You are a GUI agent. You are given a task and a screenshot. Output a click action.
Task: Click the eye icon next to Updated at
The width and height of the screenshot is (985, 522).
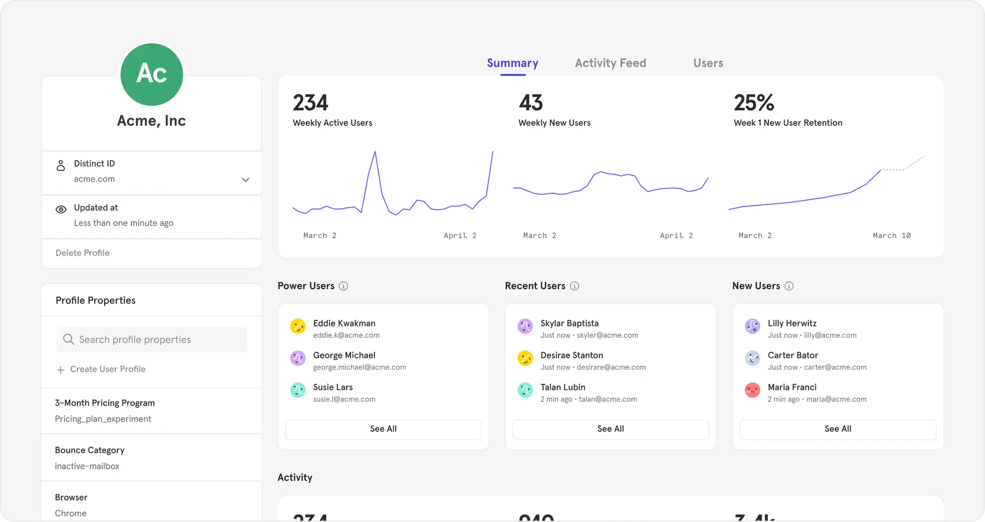[61, 209]
